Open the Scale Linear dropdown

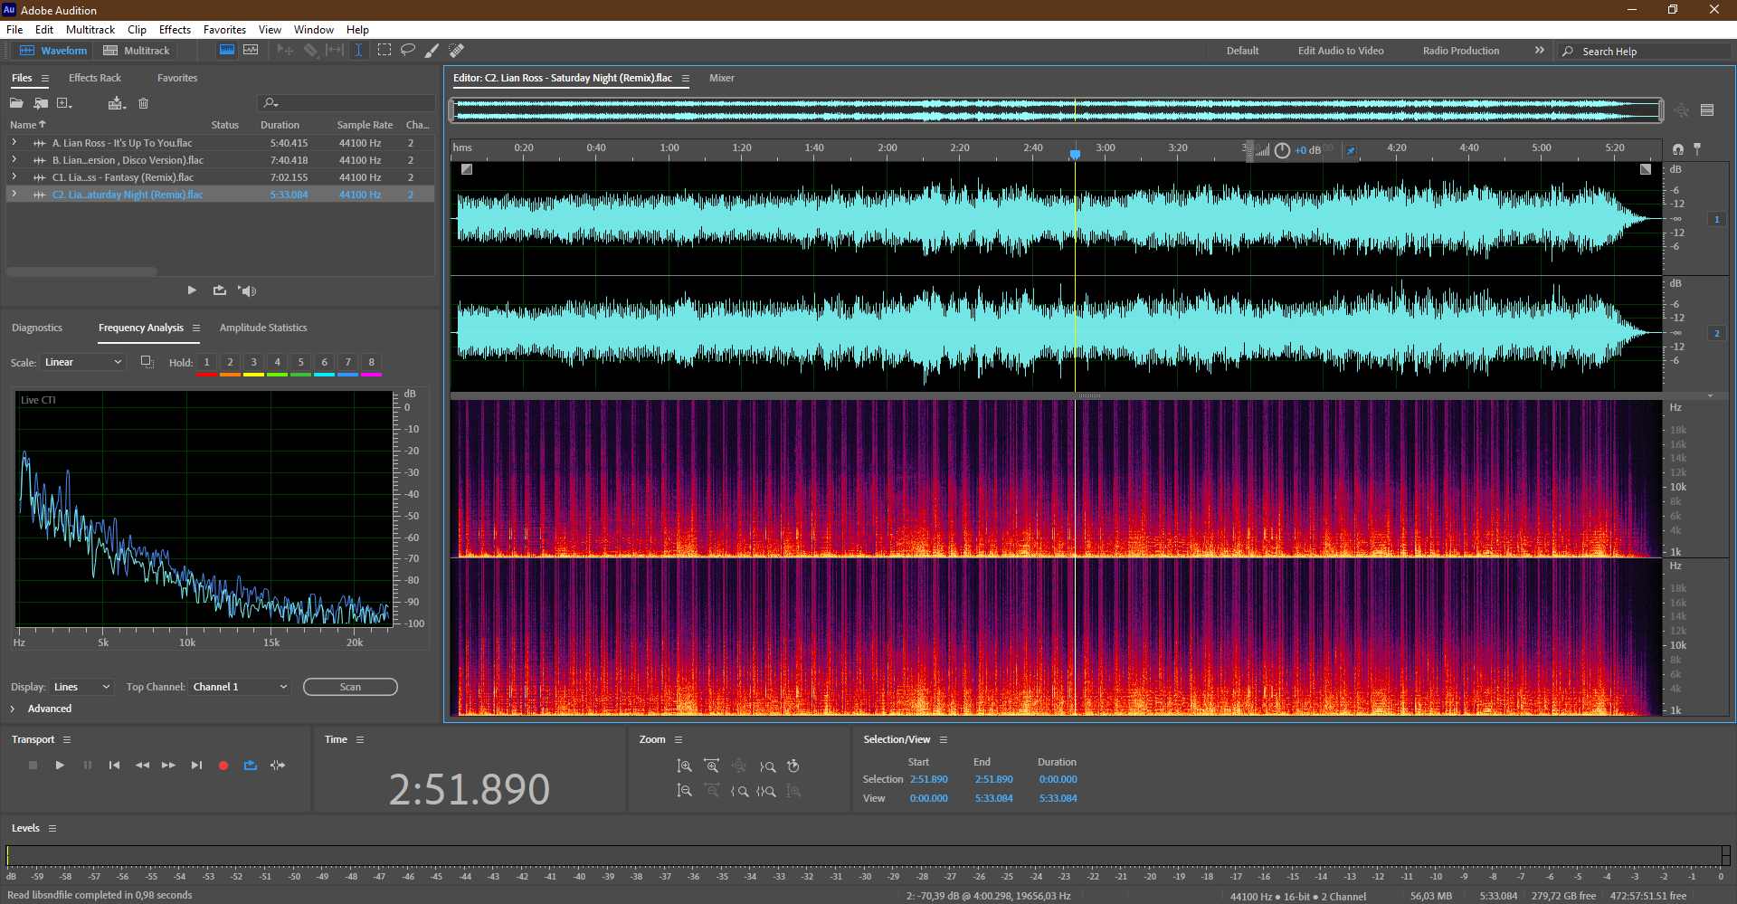(x=82, y=362)
